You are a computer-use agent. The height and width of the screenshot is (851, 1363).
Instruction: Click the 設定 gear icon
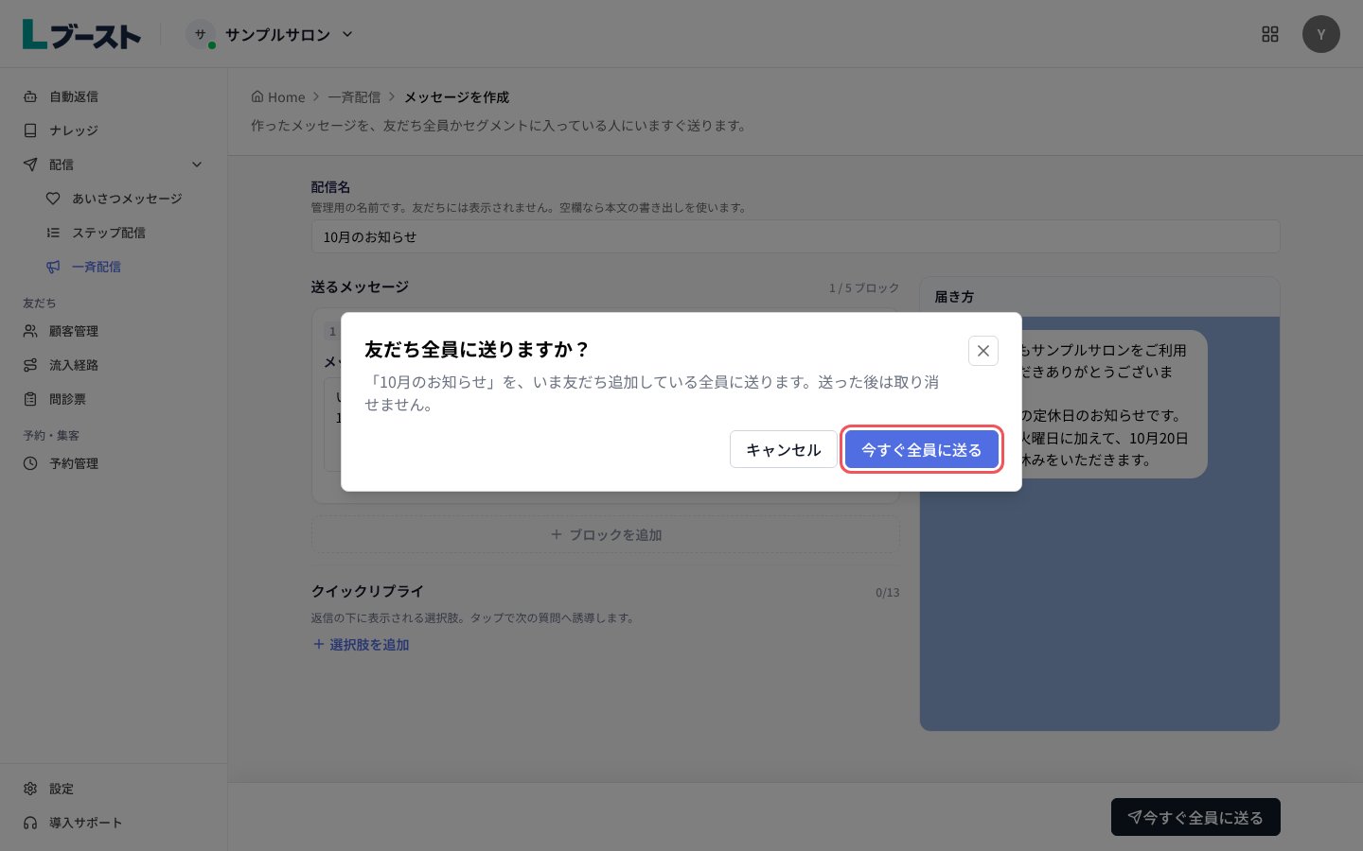[30, 789]
